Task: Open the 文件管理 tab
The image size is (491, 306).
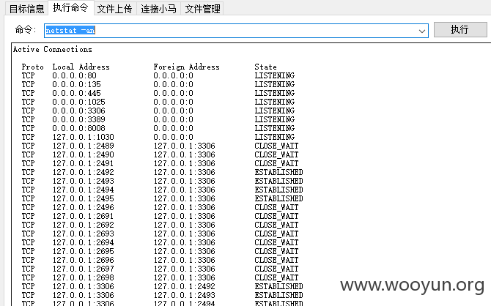Action: point(202,9)
